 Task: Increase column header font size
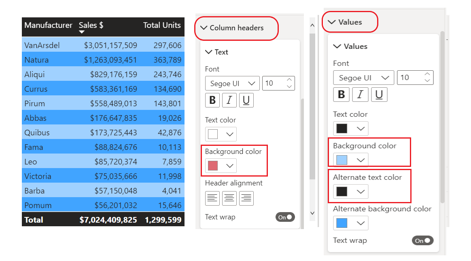pyautogui.click(x=289, y=80)
